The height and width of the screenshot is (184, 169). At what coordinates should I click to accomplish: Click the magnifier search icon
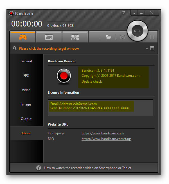(15, 49)
